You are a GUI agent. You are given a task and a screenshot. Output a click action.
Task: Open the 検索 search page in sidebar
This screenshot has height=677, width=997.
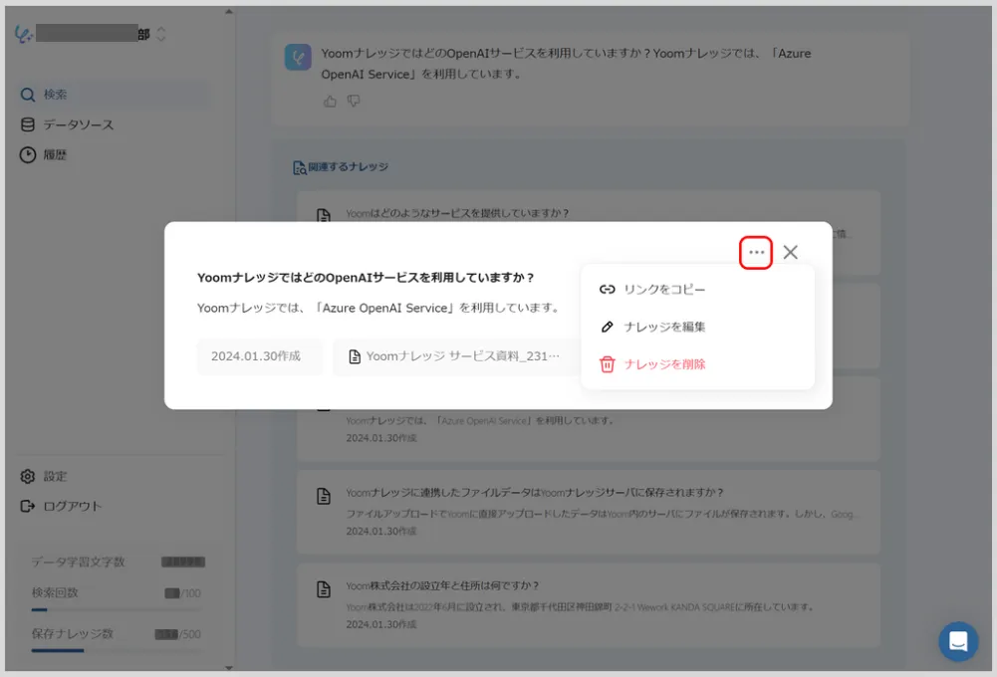click(x=56, y=95)
